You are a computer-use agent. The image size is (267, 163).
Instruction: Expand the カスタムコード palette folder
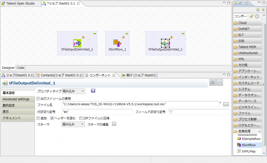click(x=248, y=83)
